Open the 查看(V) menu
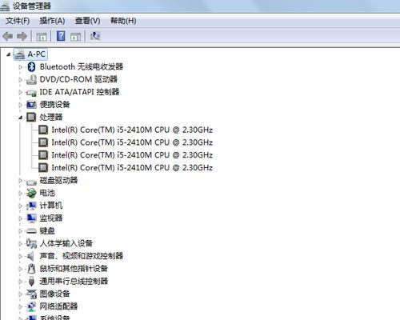Image resolution: width=400 pixels, height=320 pixels. point(87,21)
